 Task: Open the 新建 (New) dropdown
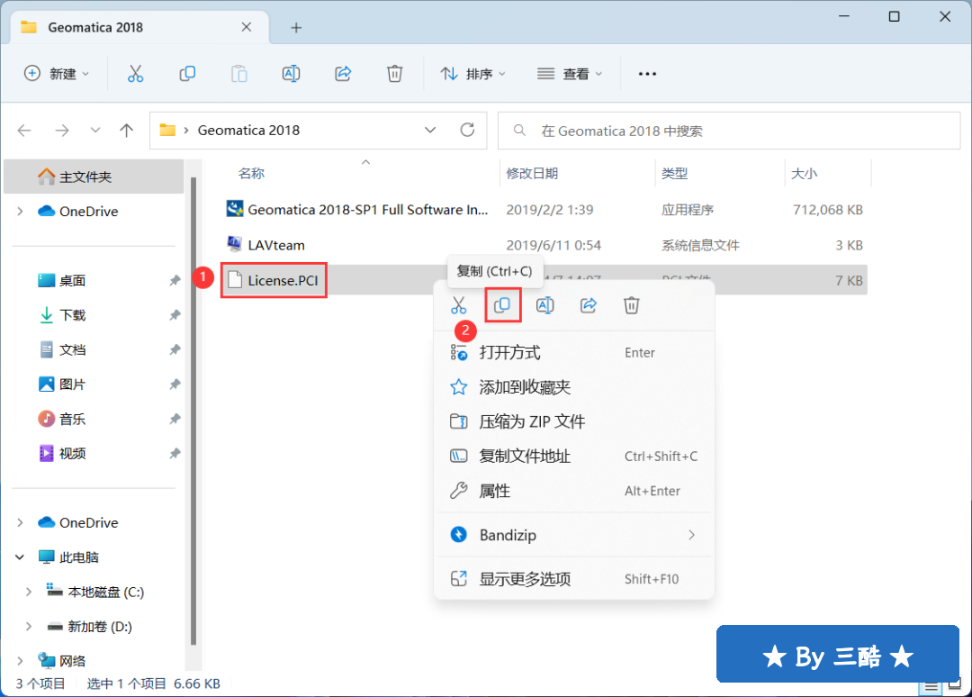[57, 74]
